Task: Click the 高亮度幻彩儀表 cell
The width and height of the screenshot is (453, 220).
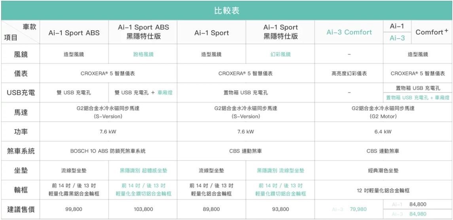Action: (349, 73)
